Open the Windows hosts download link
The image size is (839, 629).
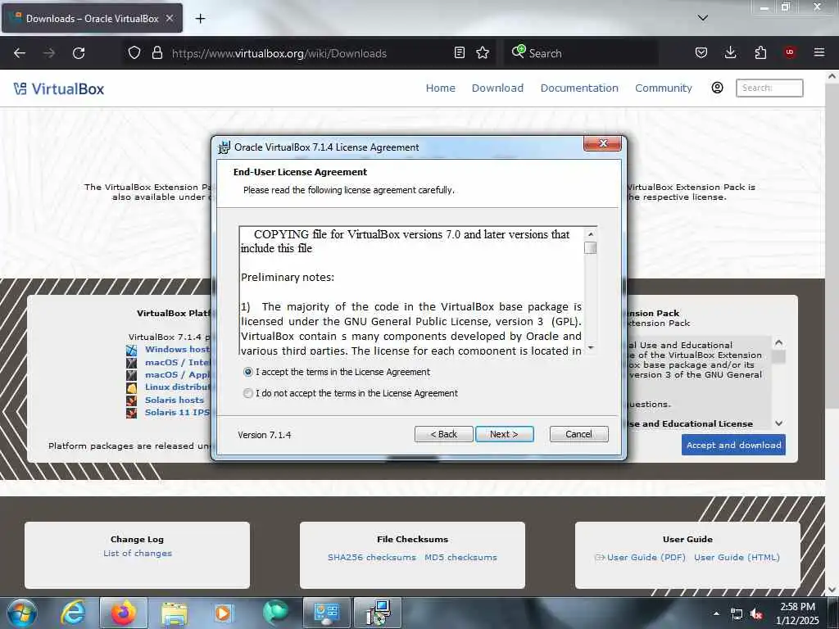pos(177,349)
